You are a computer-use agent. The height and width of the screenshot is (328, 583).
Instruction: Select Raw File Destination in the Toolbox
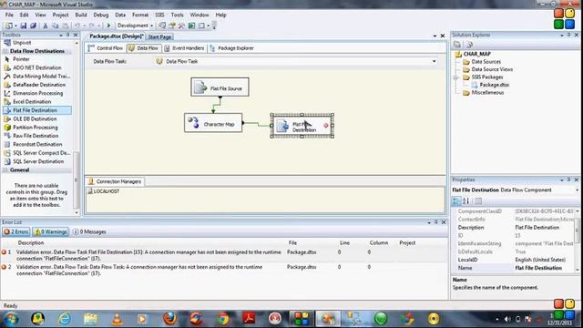click(x=36, y=136)
